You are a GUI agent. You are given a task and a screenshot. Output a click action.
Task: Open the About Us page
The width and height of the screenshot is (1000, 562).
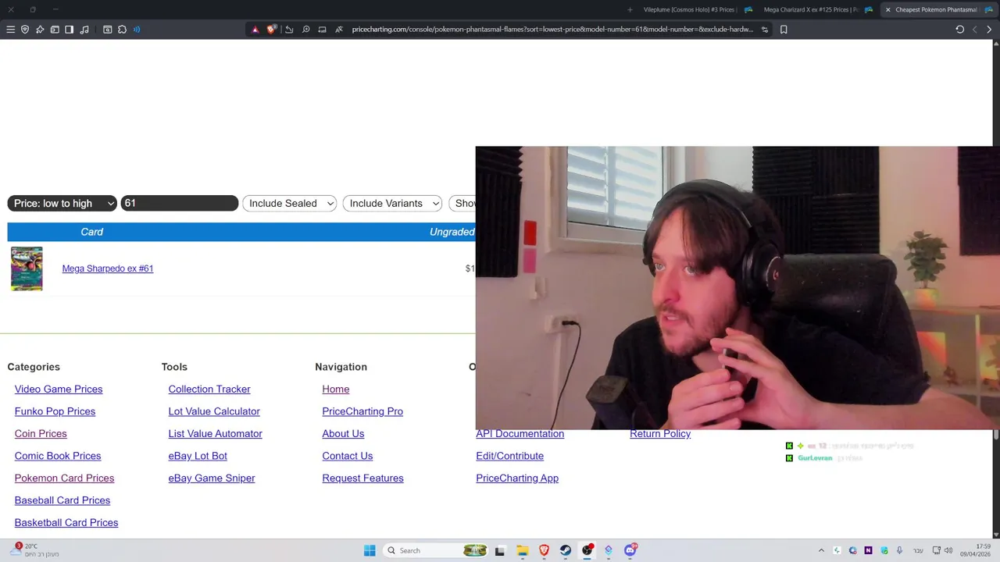tap(343, 433)
